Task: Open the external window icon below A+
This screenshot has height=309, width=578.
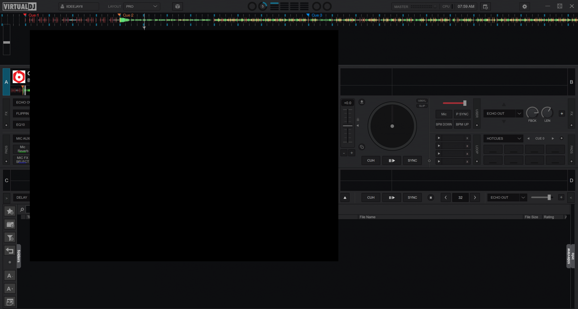Action: pyautogui.click(x=10, y=302)
